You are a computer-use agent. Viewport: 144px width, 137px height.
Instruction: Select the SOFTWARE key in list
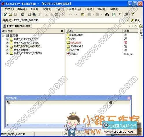(x=76, y=47)
